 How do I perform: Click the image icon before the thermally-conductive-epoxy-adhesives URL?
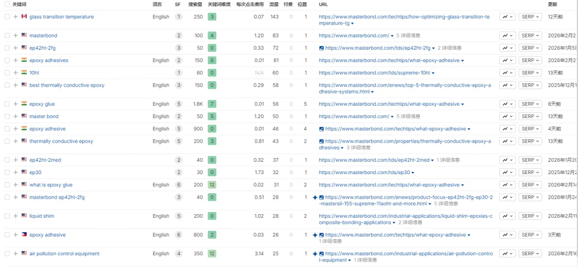coord(322,141)
